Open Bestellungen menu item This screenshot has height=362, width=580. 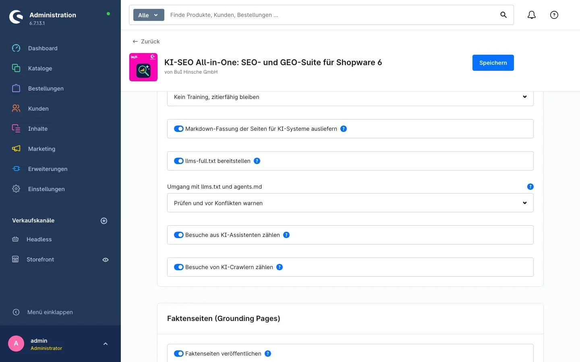point(46,88)
